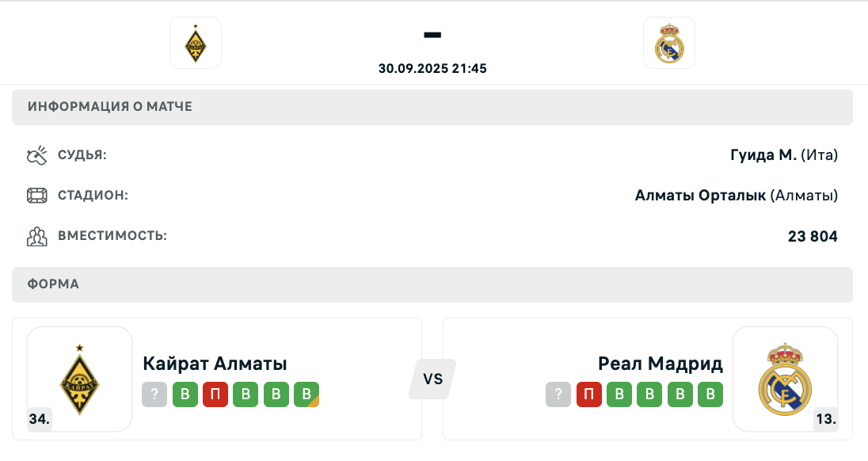This screenshot has height=461, width=868.
Task: Open the large Kairat Almaty crest in form section
Action: 80,379
